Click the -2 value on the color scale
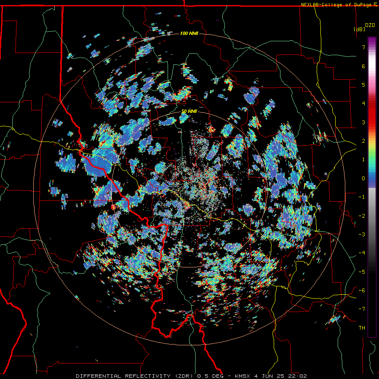379x379 pixels. coord(362,216)
